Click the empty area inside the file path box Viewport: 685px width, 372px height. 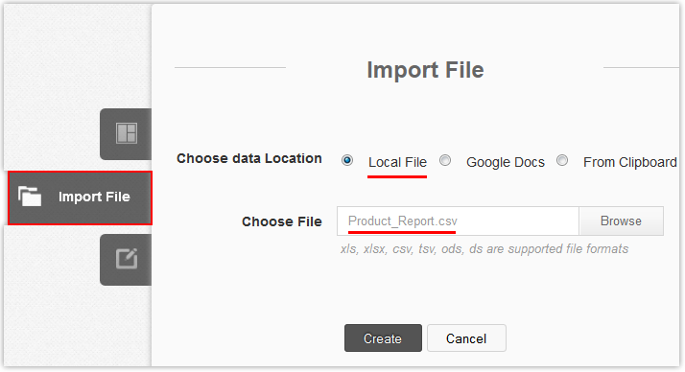tap(518, 221)
